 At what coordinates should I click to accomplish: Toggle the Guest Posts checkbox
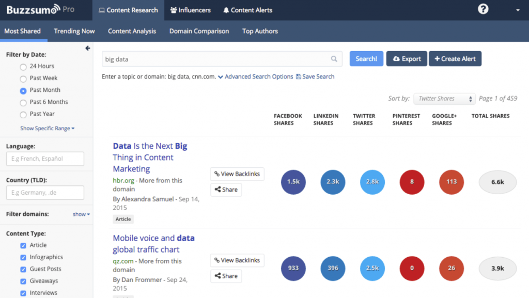click(23, 269)
